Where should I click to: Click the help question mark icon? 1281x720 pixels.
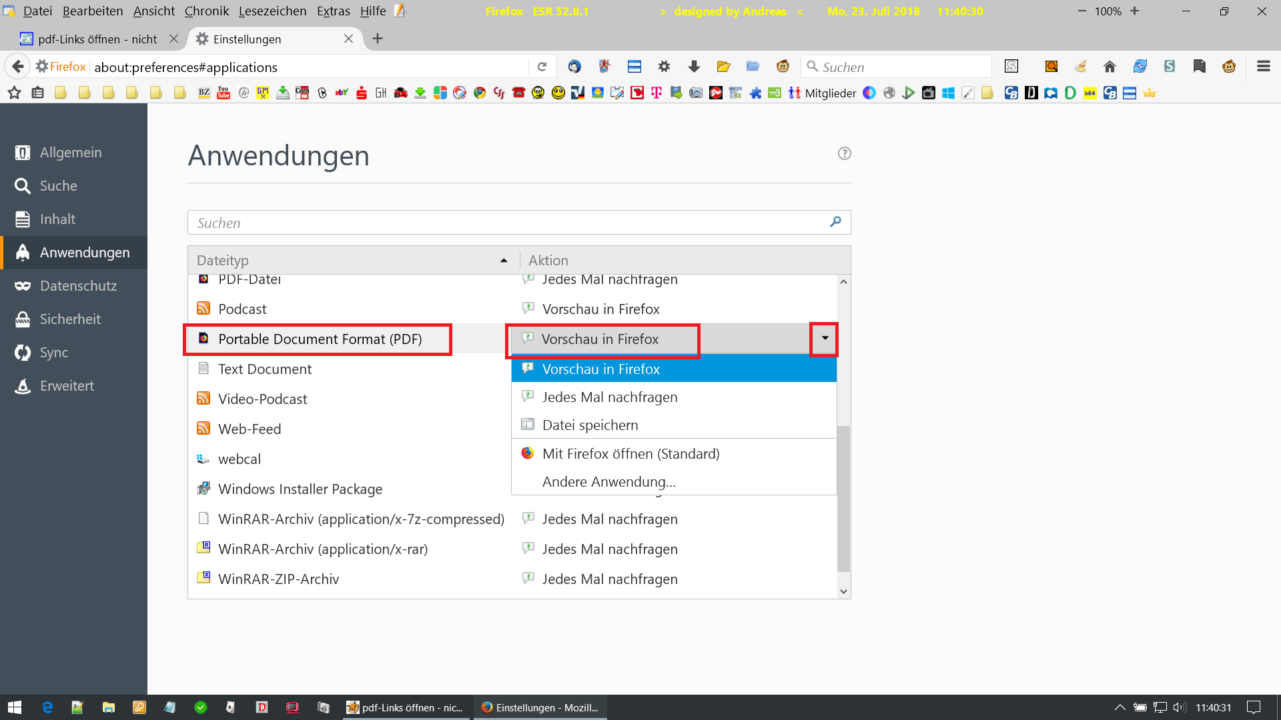[x=844, y=153]
